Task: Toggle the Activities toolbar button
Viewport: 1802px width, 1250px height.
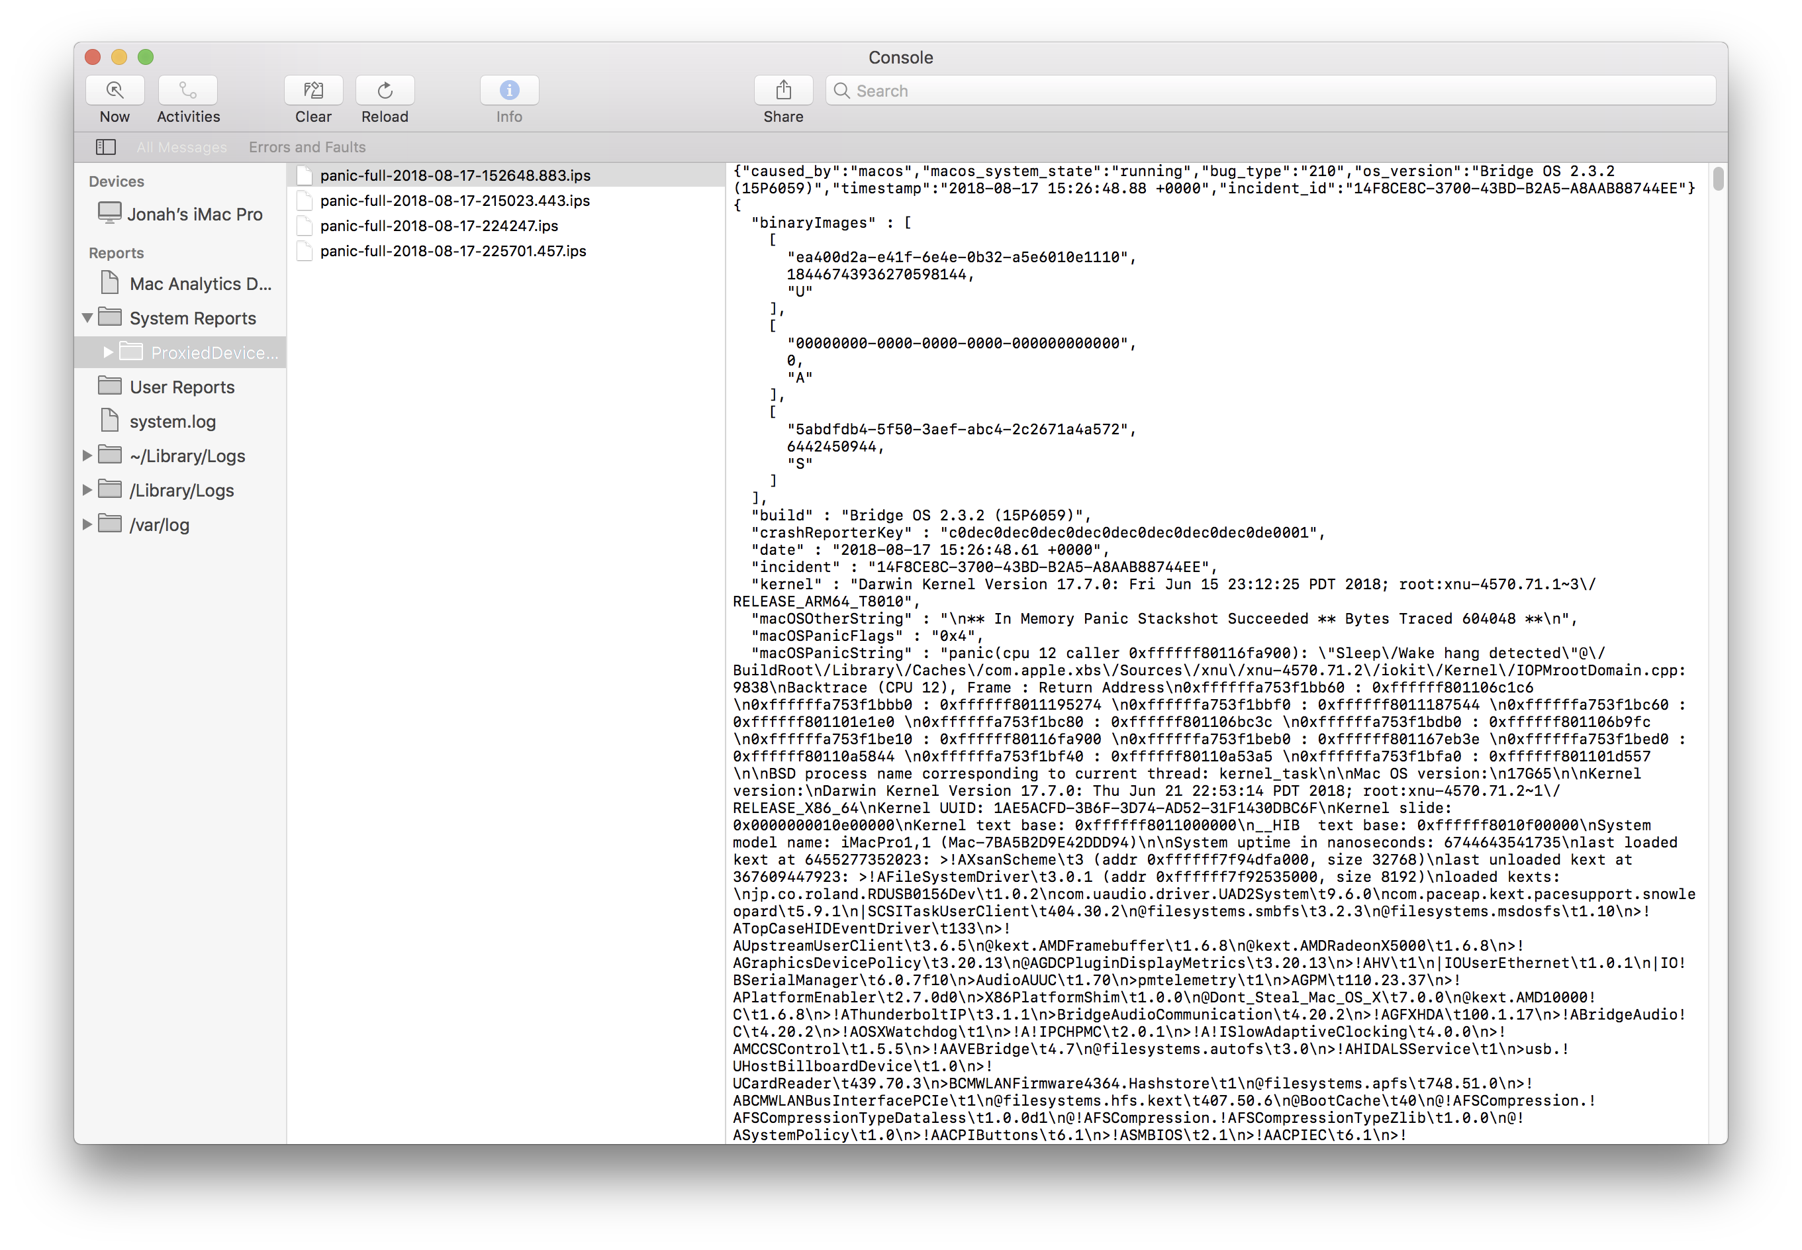Action: click(188, 91)
